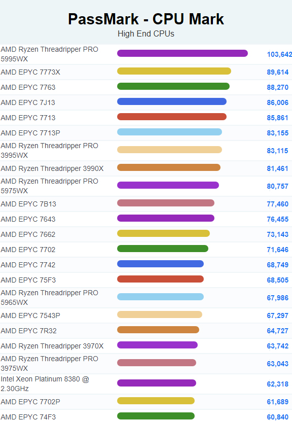Open the AMD EPYC 7662 entry
This screenshot has width=292, height=421.
pyautogui.click(x=28, y=234)
